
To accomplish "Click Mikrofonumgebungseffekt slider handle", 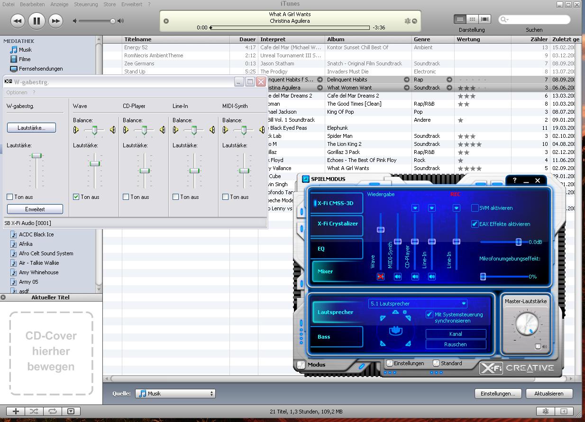I will click(x=483, y=277).
